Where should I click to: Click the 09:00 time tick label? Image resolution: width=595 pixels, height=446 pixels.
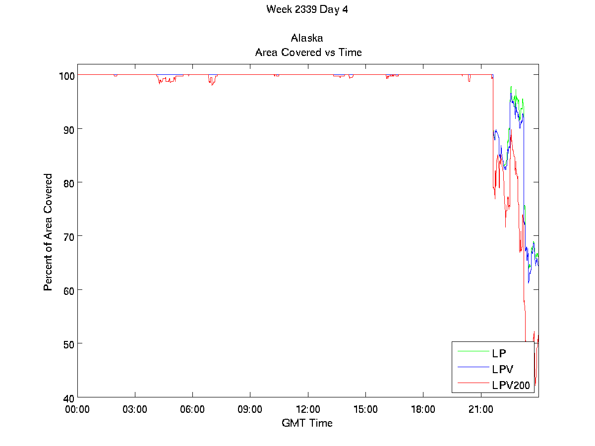point(250,409)
